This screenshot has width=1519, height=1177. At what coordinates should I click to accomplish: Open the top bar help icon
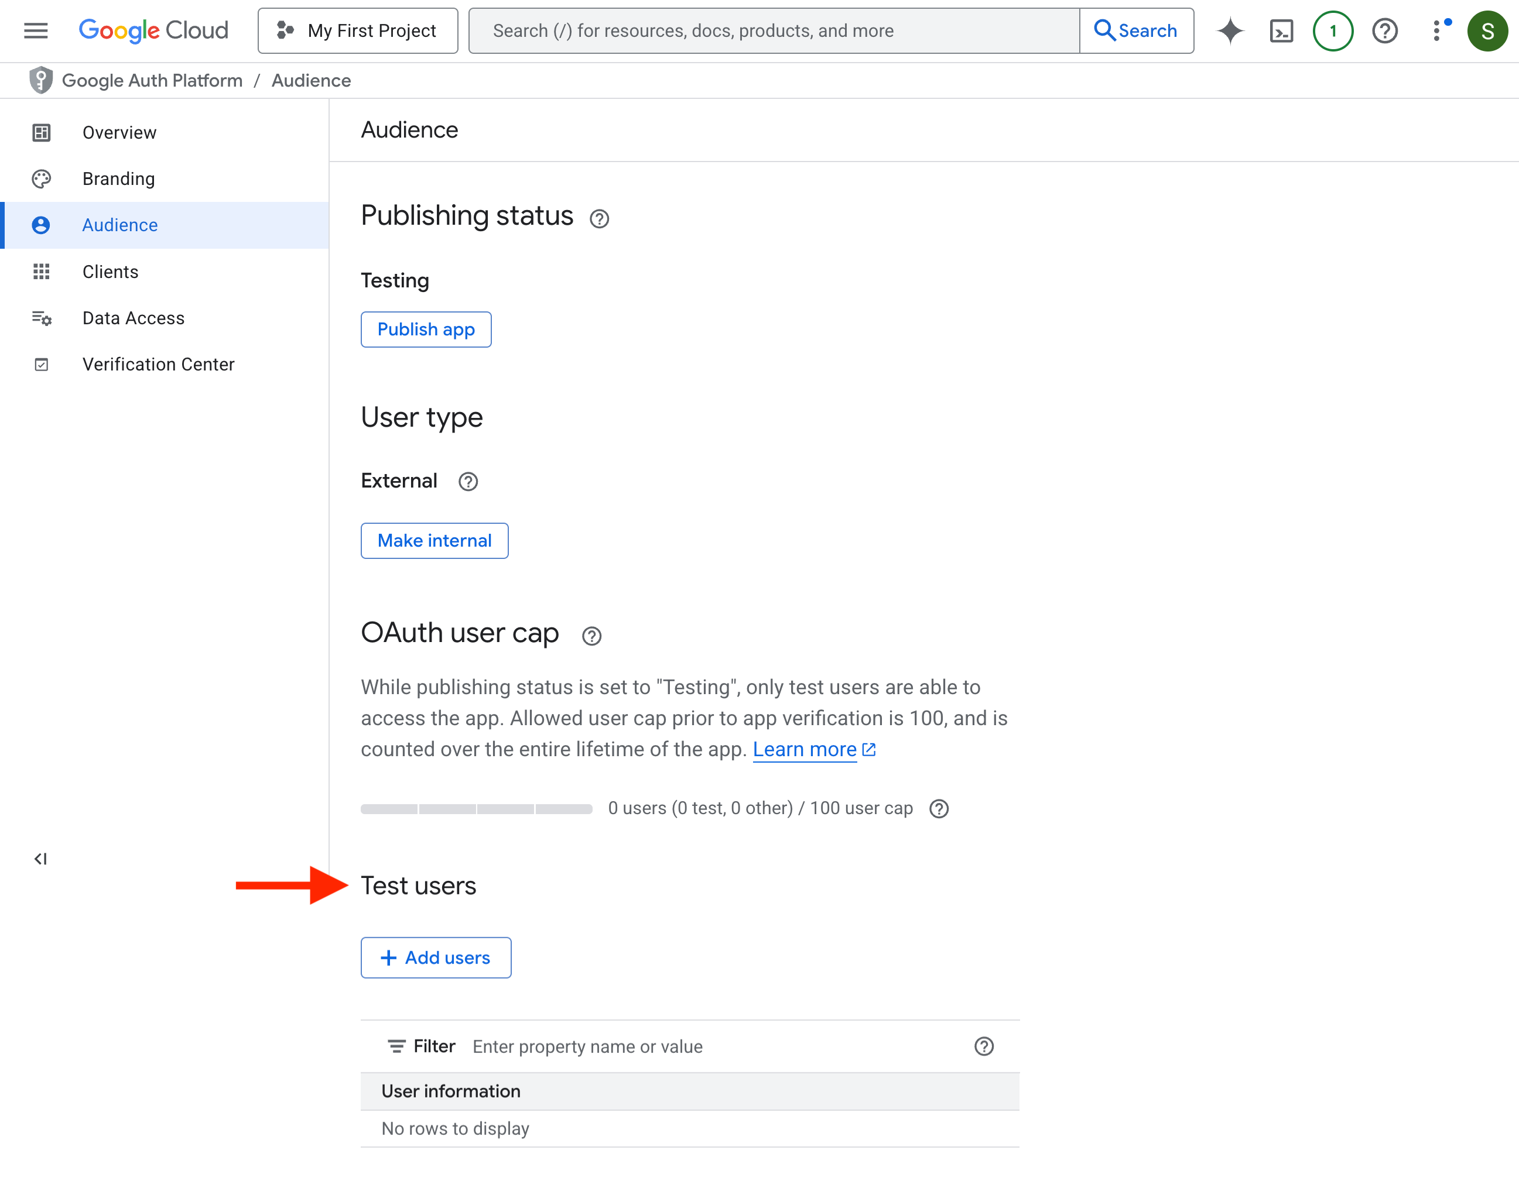1384,30
